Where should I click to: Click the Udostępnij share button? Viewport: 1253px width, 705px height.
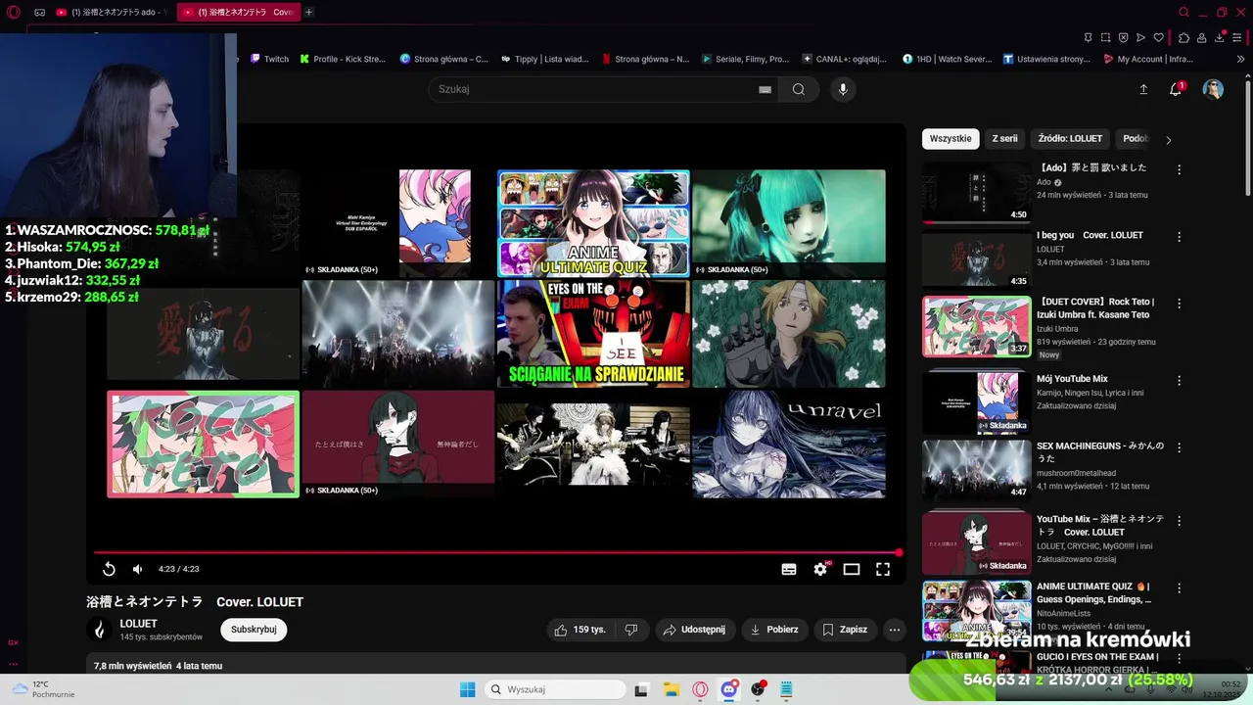click(x=694, y=630)
